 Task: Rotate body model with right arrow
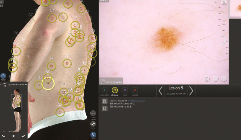click(x=23, y=136)
